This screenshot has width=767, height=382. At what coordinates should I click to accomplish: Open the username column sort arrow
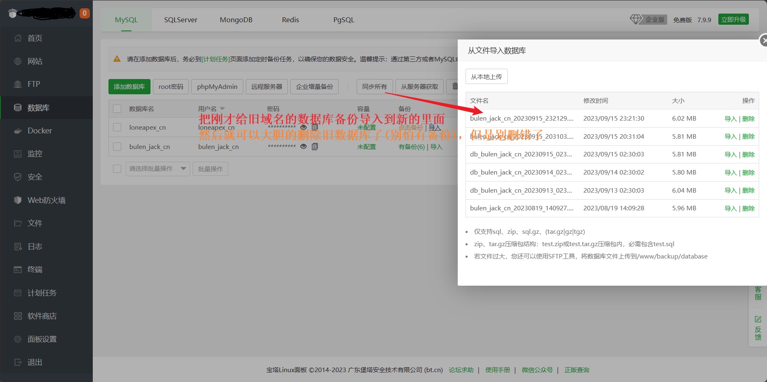click(223, 109)
